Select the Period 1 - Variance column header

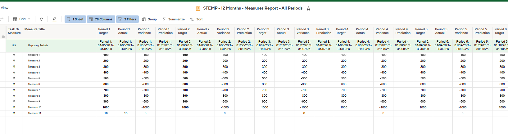[145, 31]
